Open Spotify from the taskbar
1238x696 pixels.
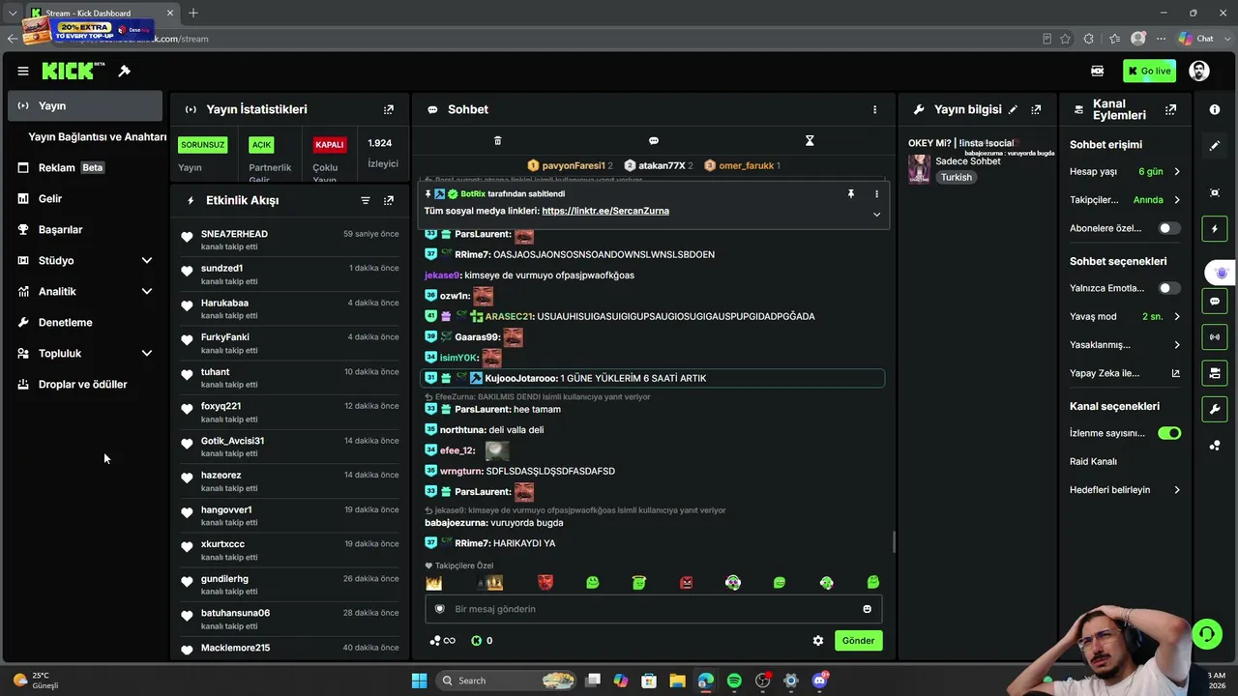tap(734, 681)
